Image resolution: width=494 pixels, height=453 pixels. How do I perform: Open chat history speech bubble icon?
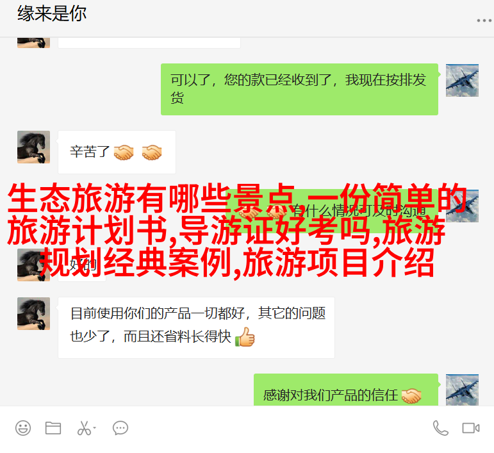coord(120,428)
